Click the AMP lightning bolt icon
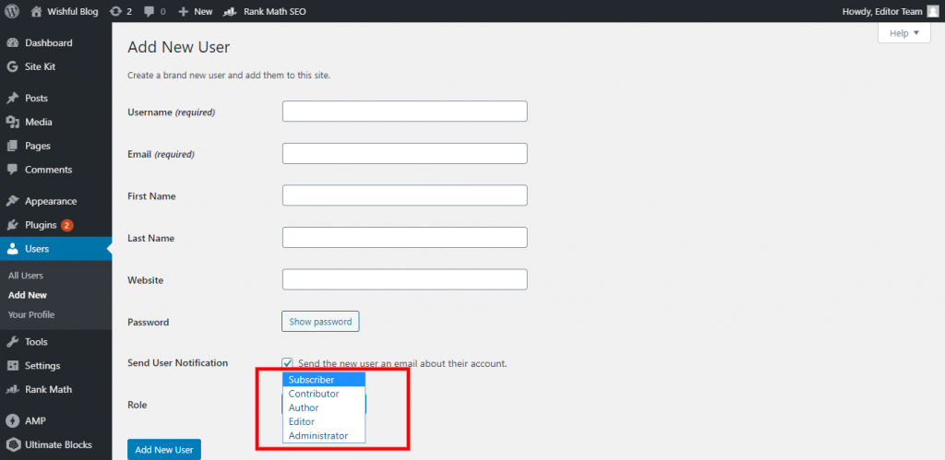 tap(12, 421)
